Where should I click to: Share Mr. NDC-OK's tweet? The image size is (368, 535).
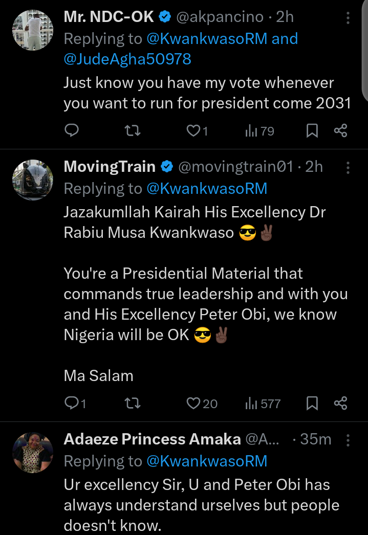(340, 130)
